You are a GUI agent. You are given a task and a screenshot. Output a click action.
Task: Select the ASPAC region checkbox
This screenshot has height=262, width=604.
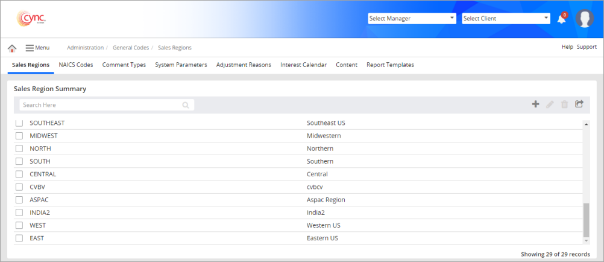click(x=19, y=200)
